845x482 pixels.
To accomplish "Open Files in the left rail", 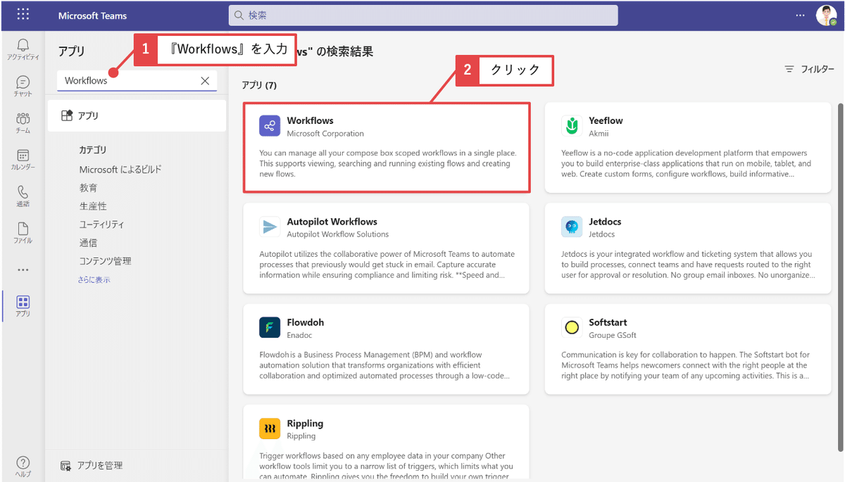I will [23, 233].
